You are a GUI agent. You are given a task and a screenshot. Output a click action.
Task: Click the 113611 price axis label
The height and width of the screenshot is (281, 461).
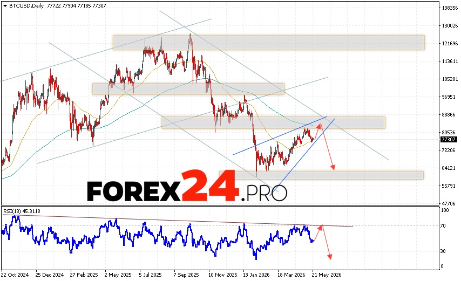450,61
